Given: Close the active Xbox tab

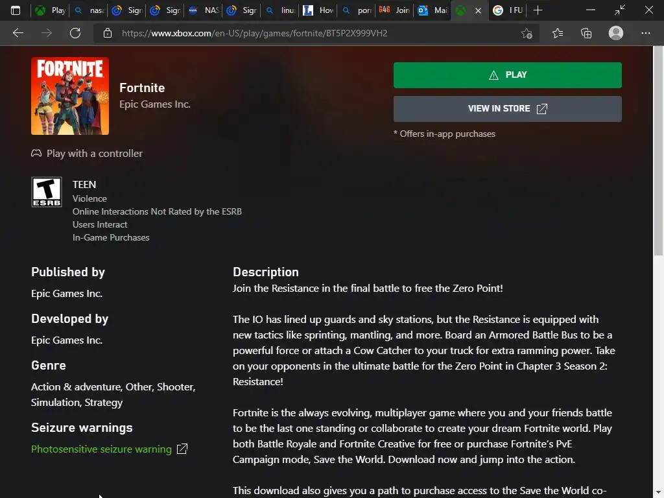Looking at the screenshot, I should click(478, 10).
